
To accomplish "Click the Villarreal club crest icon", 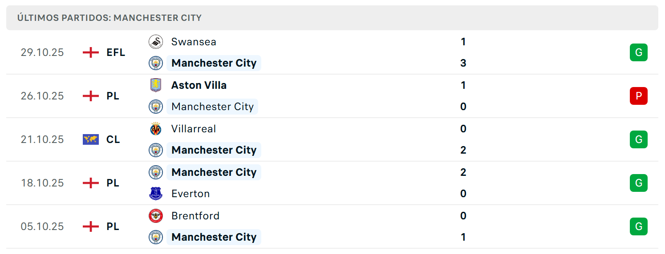I will coord(156,129).
